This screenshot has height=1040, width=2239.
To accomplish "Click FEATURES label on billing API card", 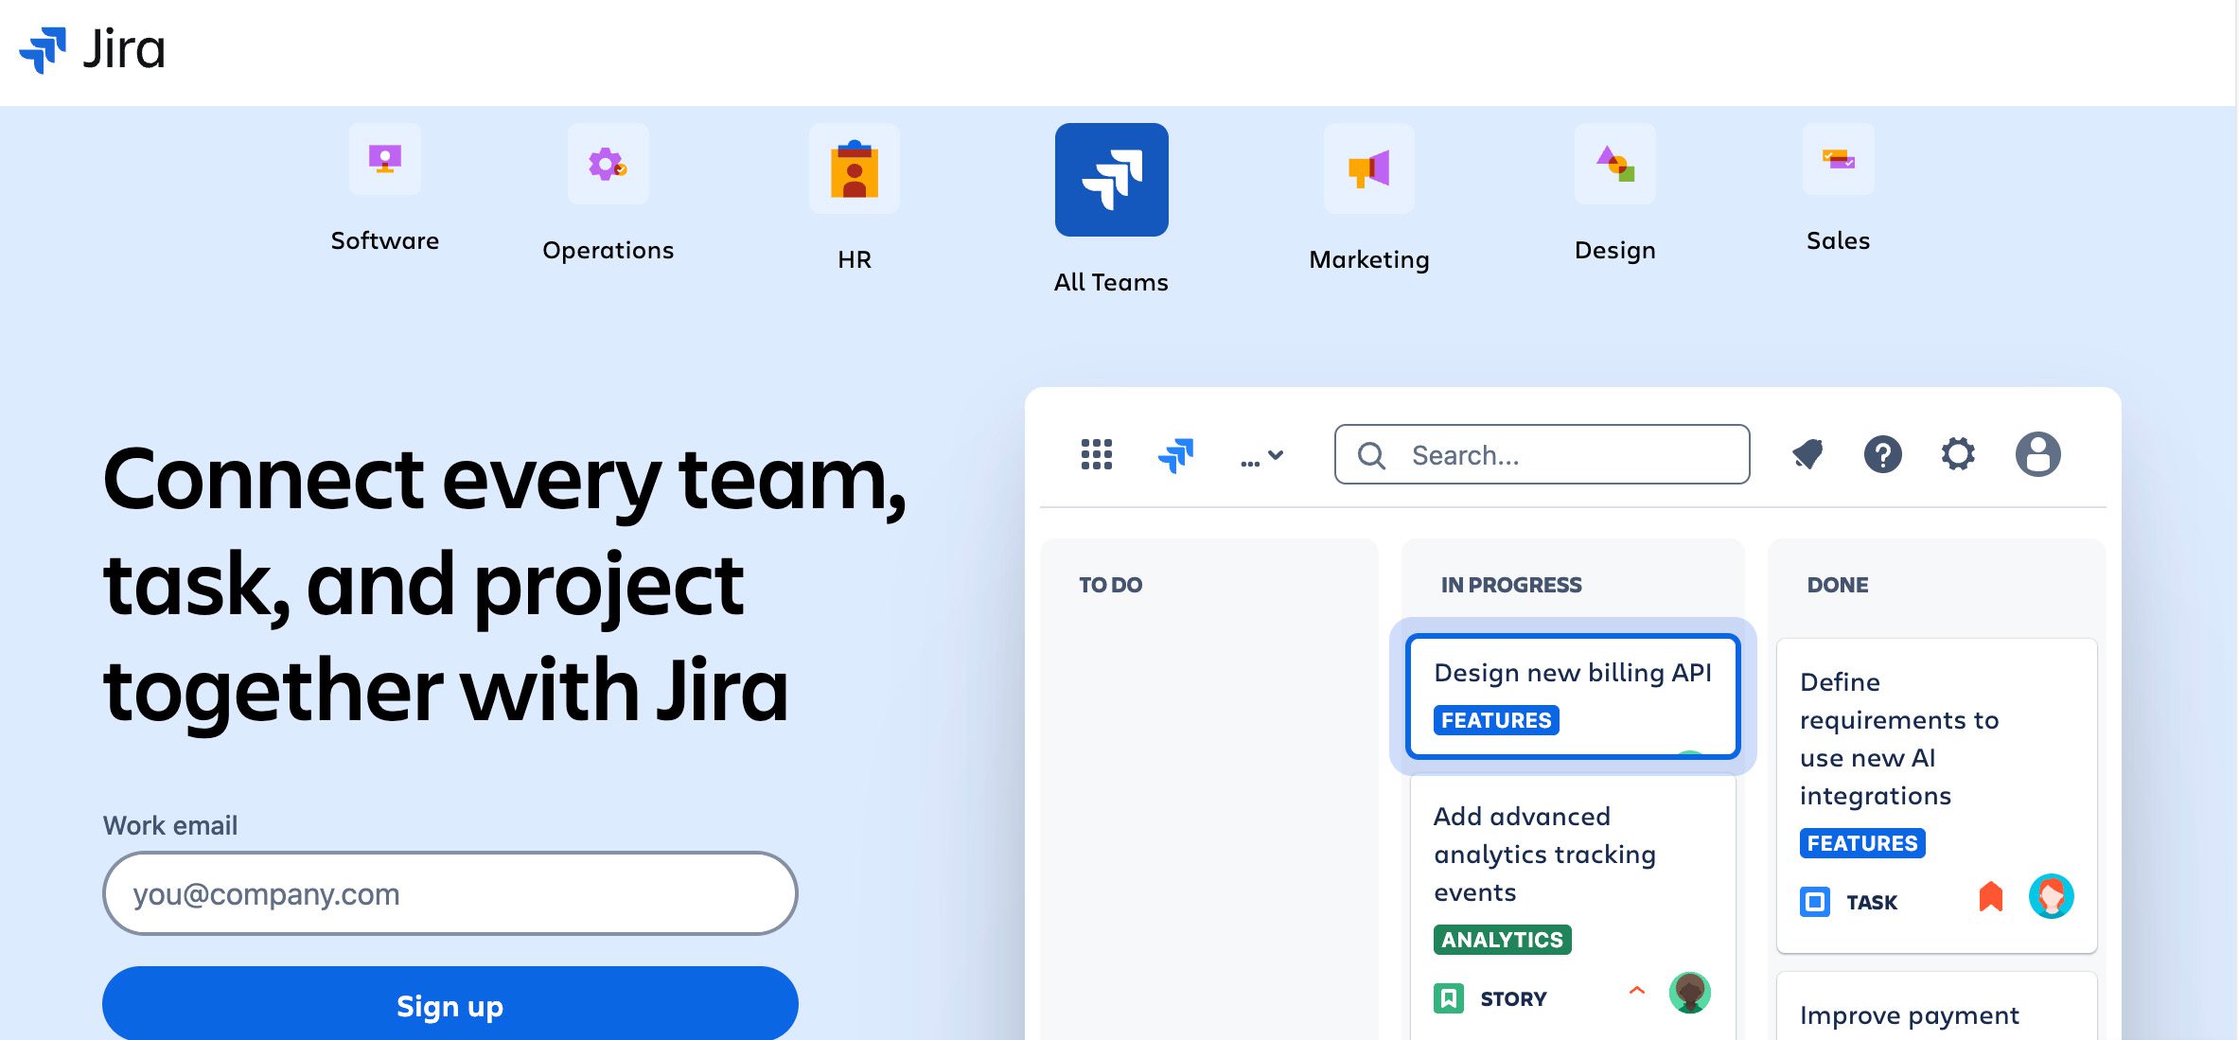I will [x=1496, y=720].
